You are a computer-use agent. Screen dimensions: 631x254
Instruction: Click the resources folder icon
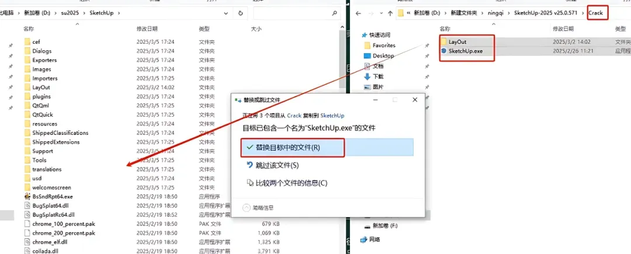tap(27, 124)
